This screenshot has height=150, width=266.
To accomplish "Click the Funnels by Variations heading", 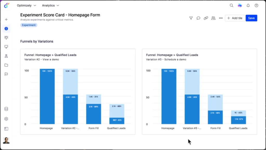I will coord(37,41).
